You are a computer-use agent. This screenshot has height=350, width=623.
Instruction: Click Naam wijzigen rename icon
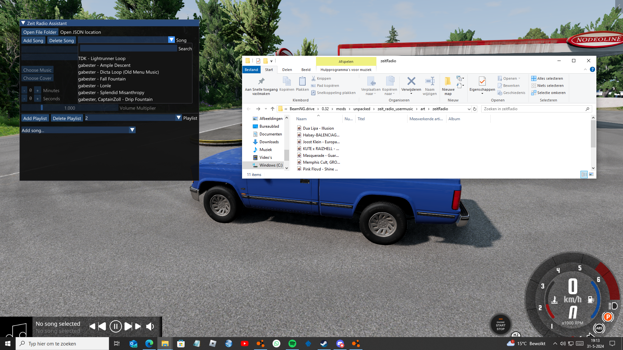click(430, 81)
